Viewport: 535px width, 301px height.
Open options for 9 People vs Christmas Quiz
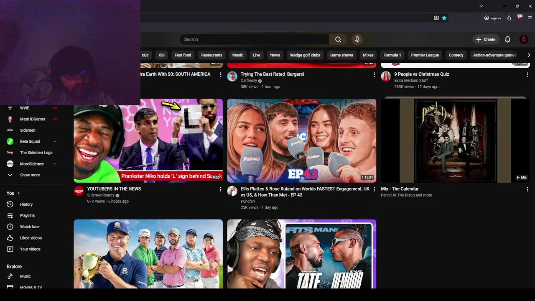point(527,74)
